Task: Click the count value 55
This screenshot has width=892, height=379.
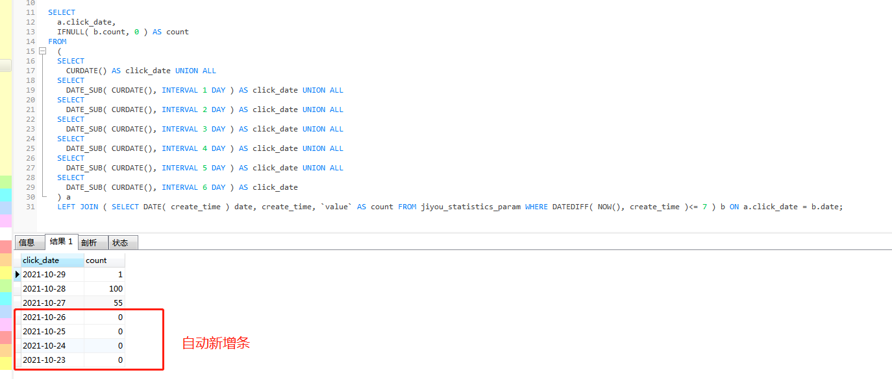Action: [x=105, y=303]
